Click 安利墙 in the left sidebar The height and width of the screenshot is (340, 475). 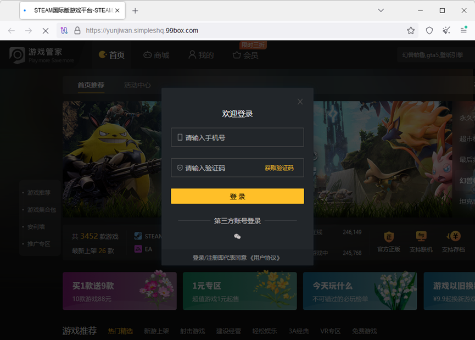pyautogui.click(x=36, y=227)
